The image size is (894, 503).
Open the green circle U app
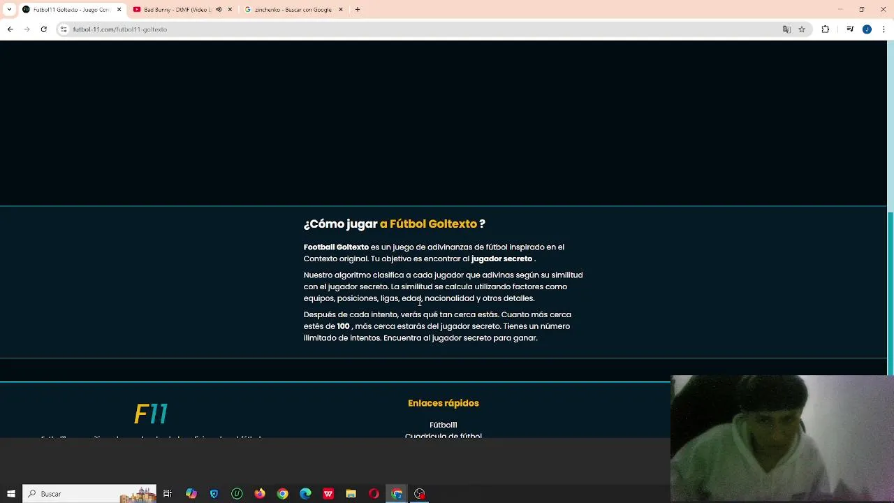[x=237, y=494]
